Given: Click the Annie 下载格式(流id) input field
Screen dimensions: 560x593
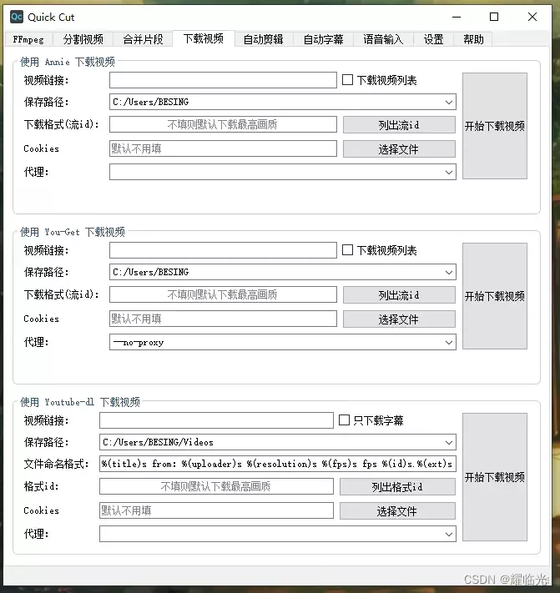Looking at the screenshot, I should (223, 124).
